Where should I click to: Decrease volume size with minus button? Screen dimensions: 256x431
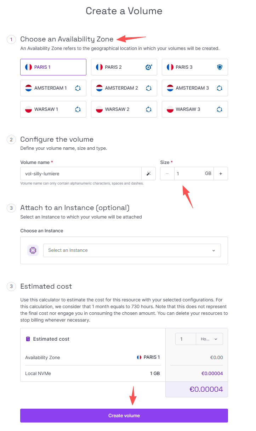tap(167, 174)
